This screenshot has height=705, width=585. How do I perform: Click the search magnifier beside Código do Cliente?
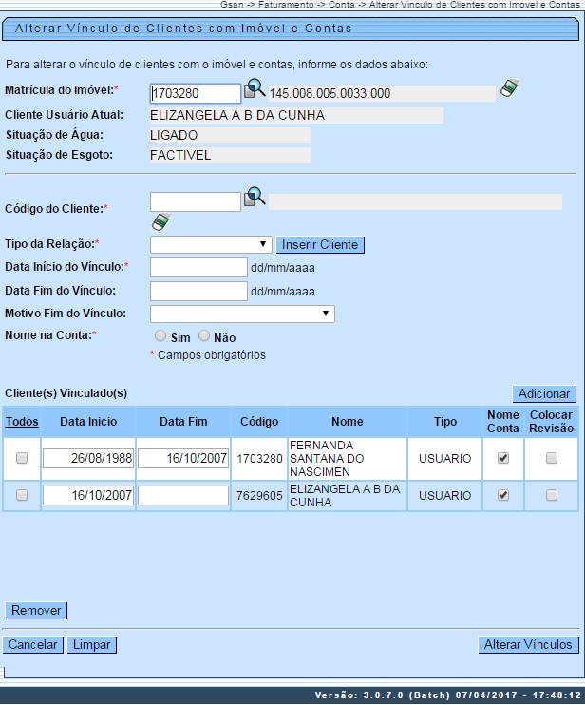coord(255,198)
